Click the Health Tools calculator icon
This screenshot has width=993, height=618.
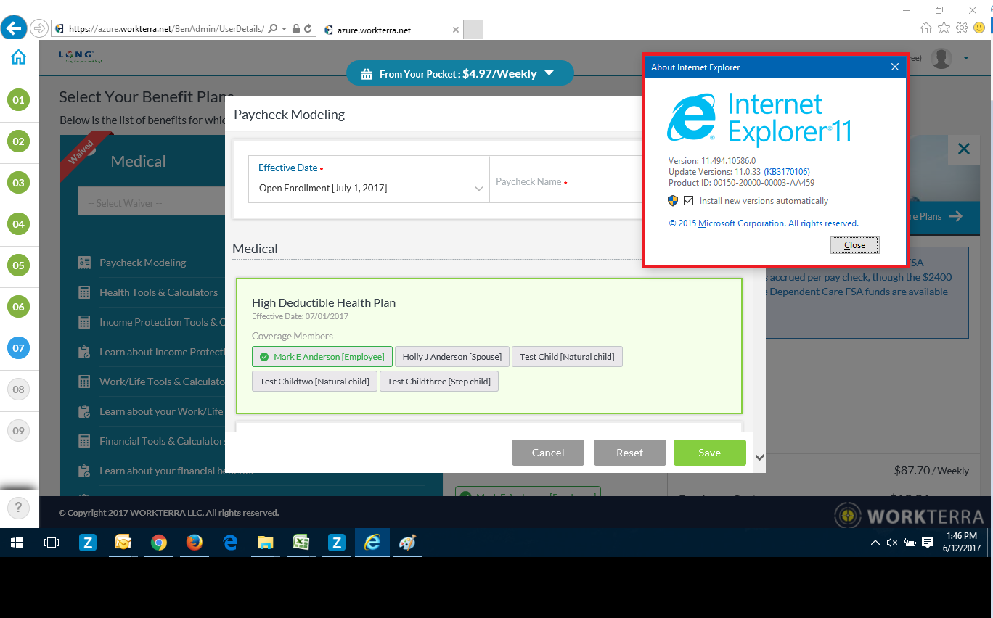coord(85,292)
